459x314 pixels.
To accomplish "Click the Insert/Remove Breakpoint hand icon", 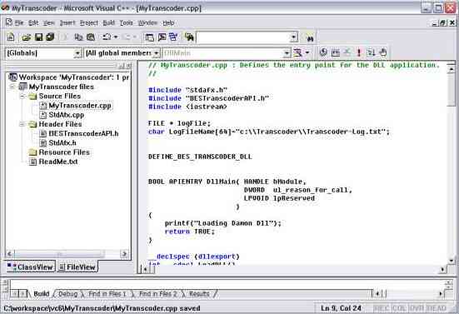I will [383, 52].
